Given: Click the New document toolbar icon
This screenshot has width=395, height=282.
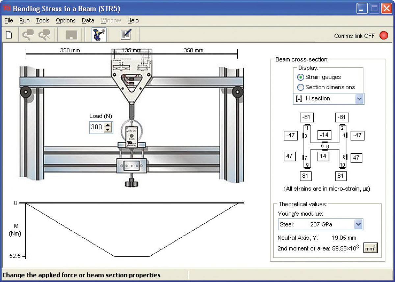Looking at the screenshot, I should [9, 35].
